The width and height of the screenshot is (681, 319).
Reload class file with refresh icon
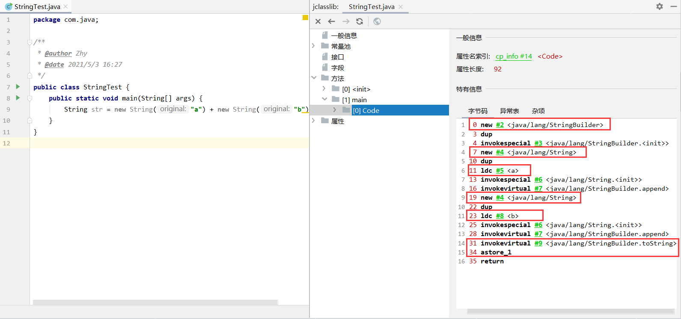pos(360,21)
